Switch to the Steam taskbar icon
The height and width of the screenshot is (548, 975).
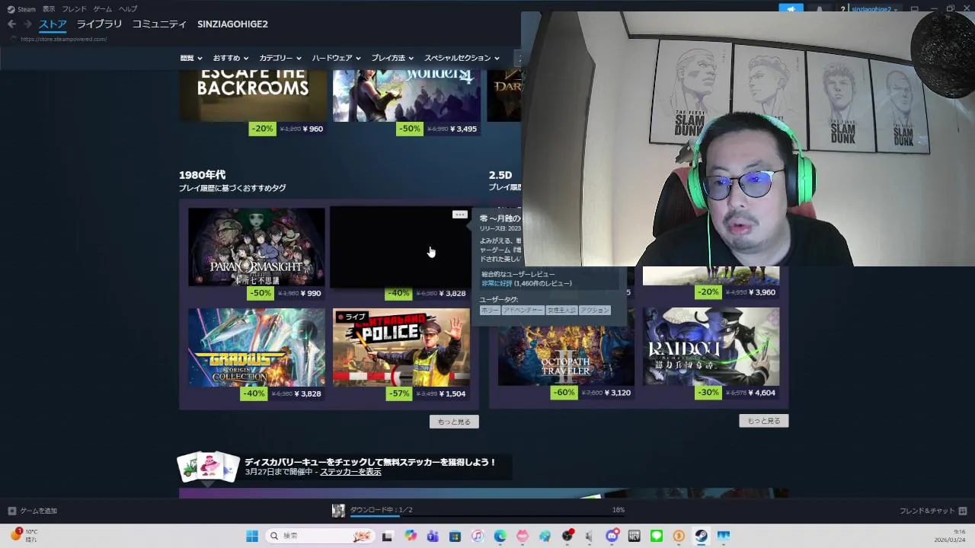pyautogui.click(x=702, y=536)
